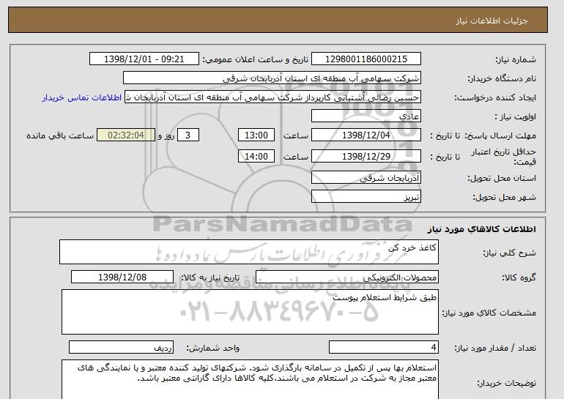This screenshot has width=564, height=399.
Task: Click the response deadline date 1398/12/04
Action: tap(366, 135)
